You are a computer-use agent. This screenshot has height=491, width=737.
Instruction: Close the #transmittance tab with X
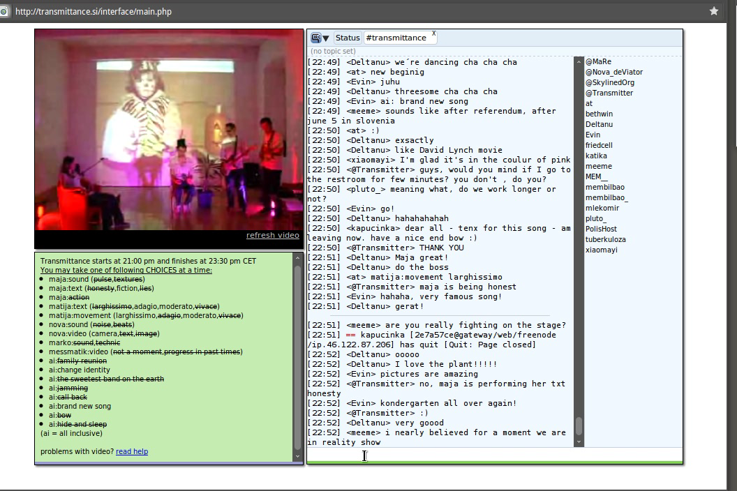click(433, 33)
